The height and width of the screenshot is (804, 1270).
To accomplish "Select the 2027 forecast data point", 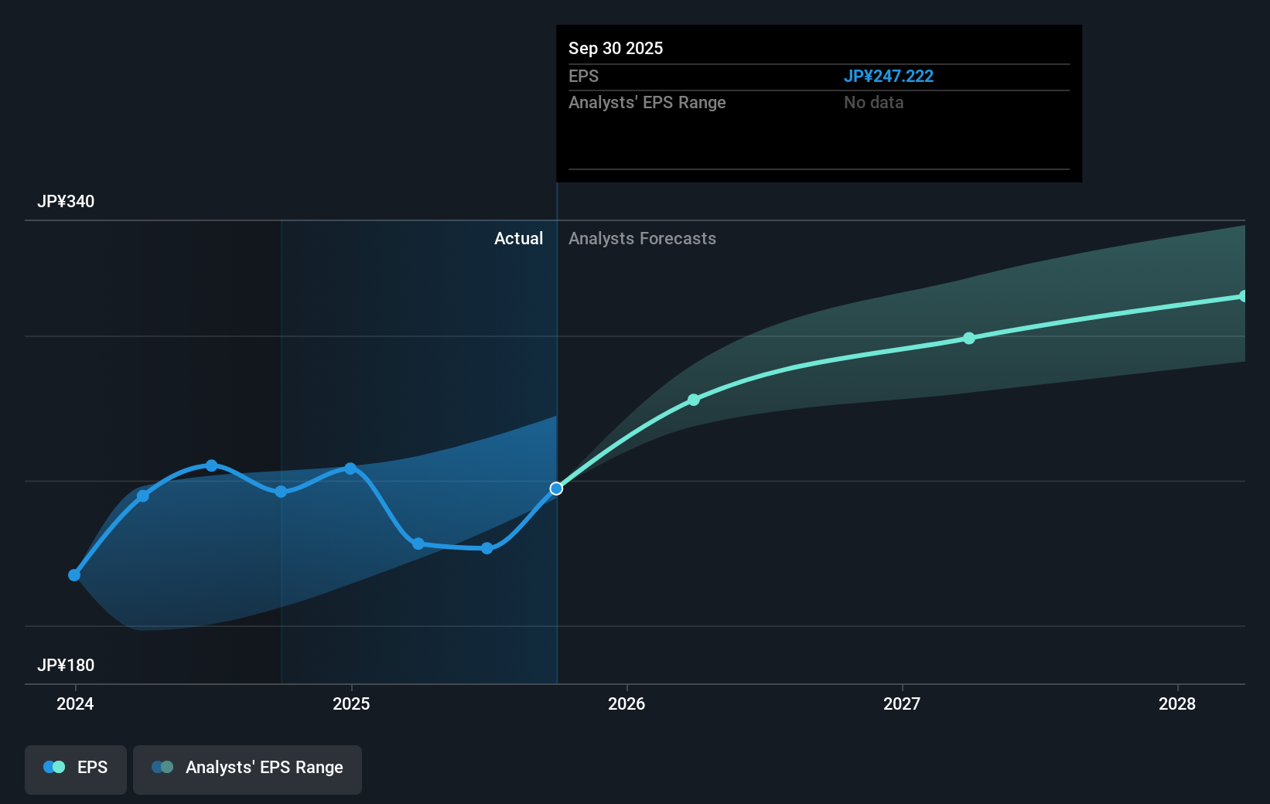I will coord(968,338).
